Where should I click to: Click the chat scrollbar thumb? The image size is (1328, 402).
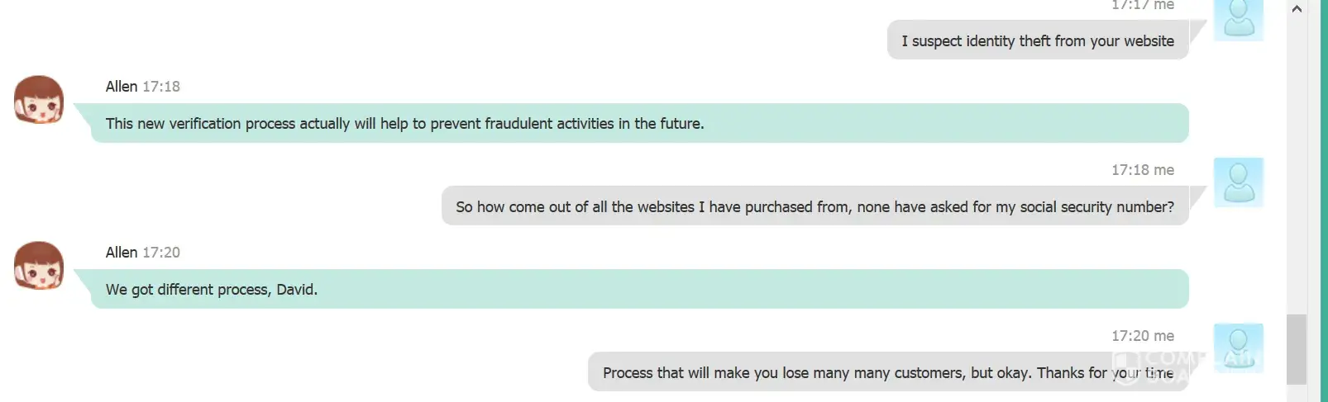(1297, 348)
